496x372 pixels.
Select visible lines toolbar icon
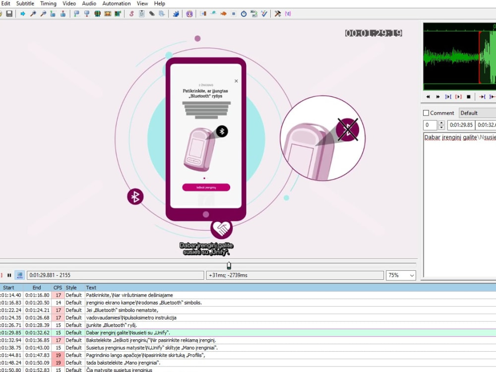coord(97,13)
